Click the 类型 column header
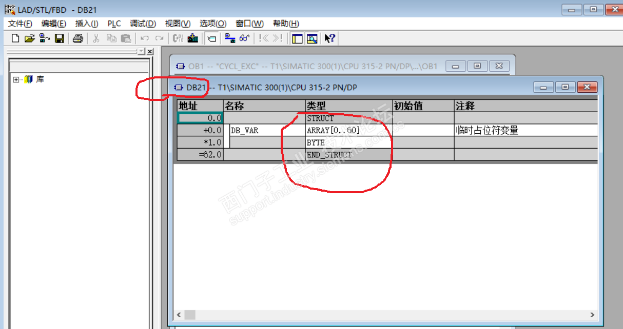Screen dimensions: 623x329 coord(348,106)
